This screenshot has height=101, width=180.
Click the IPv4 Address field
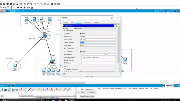[x=98, y=37]
